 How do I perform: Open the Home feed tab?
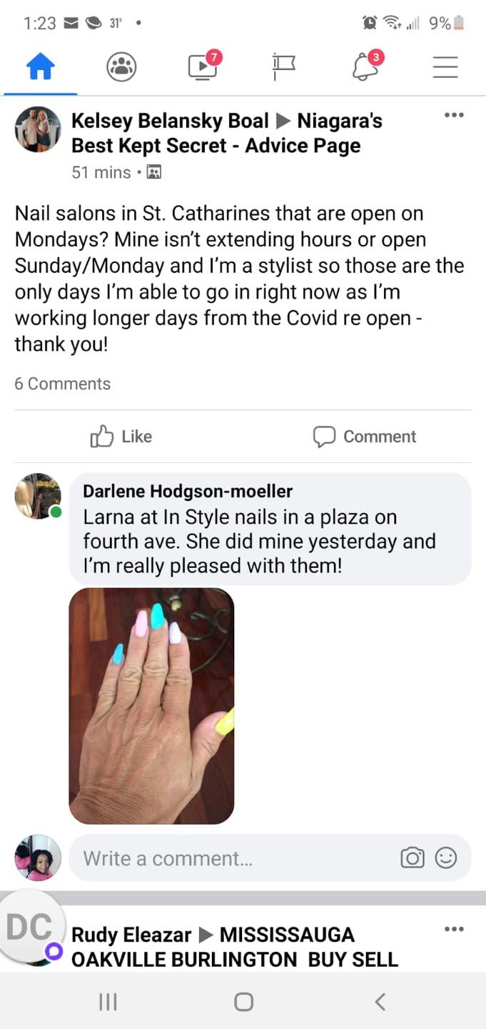coord(40,67)
